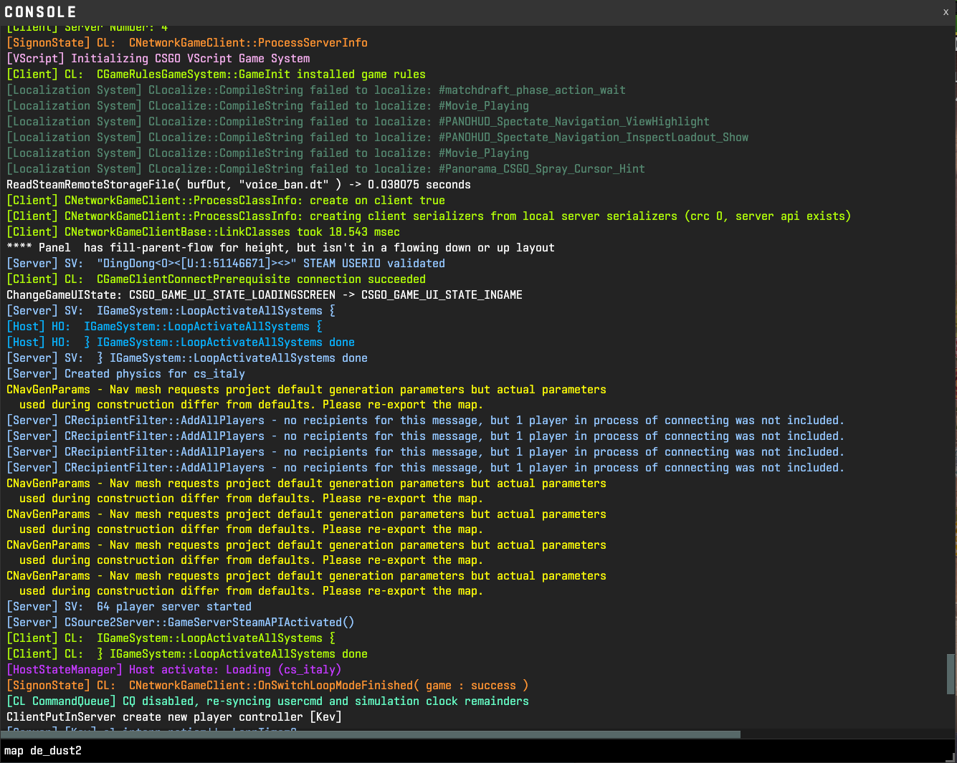
Task: Select the 'Panel has fill-parent-flow' warning line
Action: [280, 248]
